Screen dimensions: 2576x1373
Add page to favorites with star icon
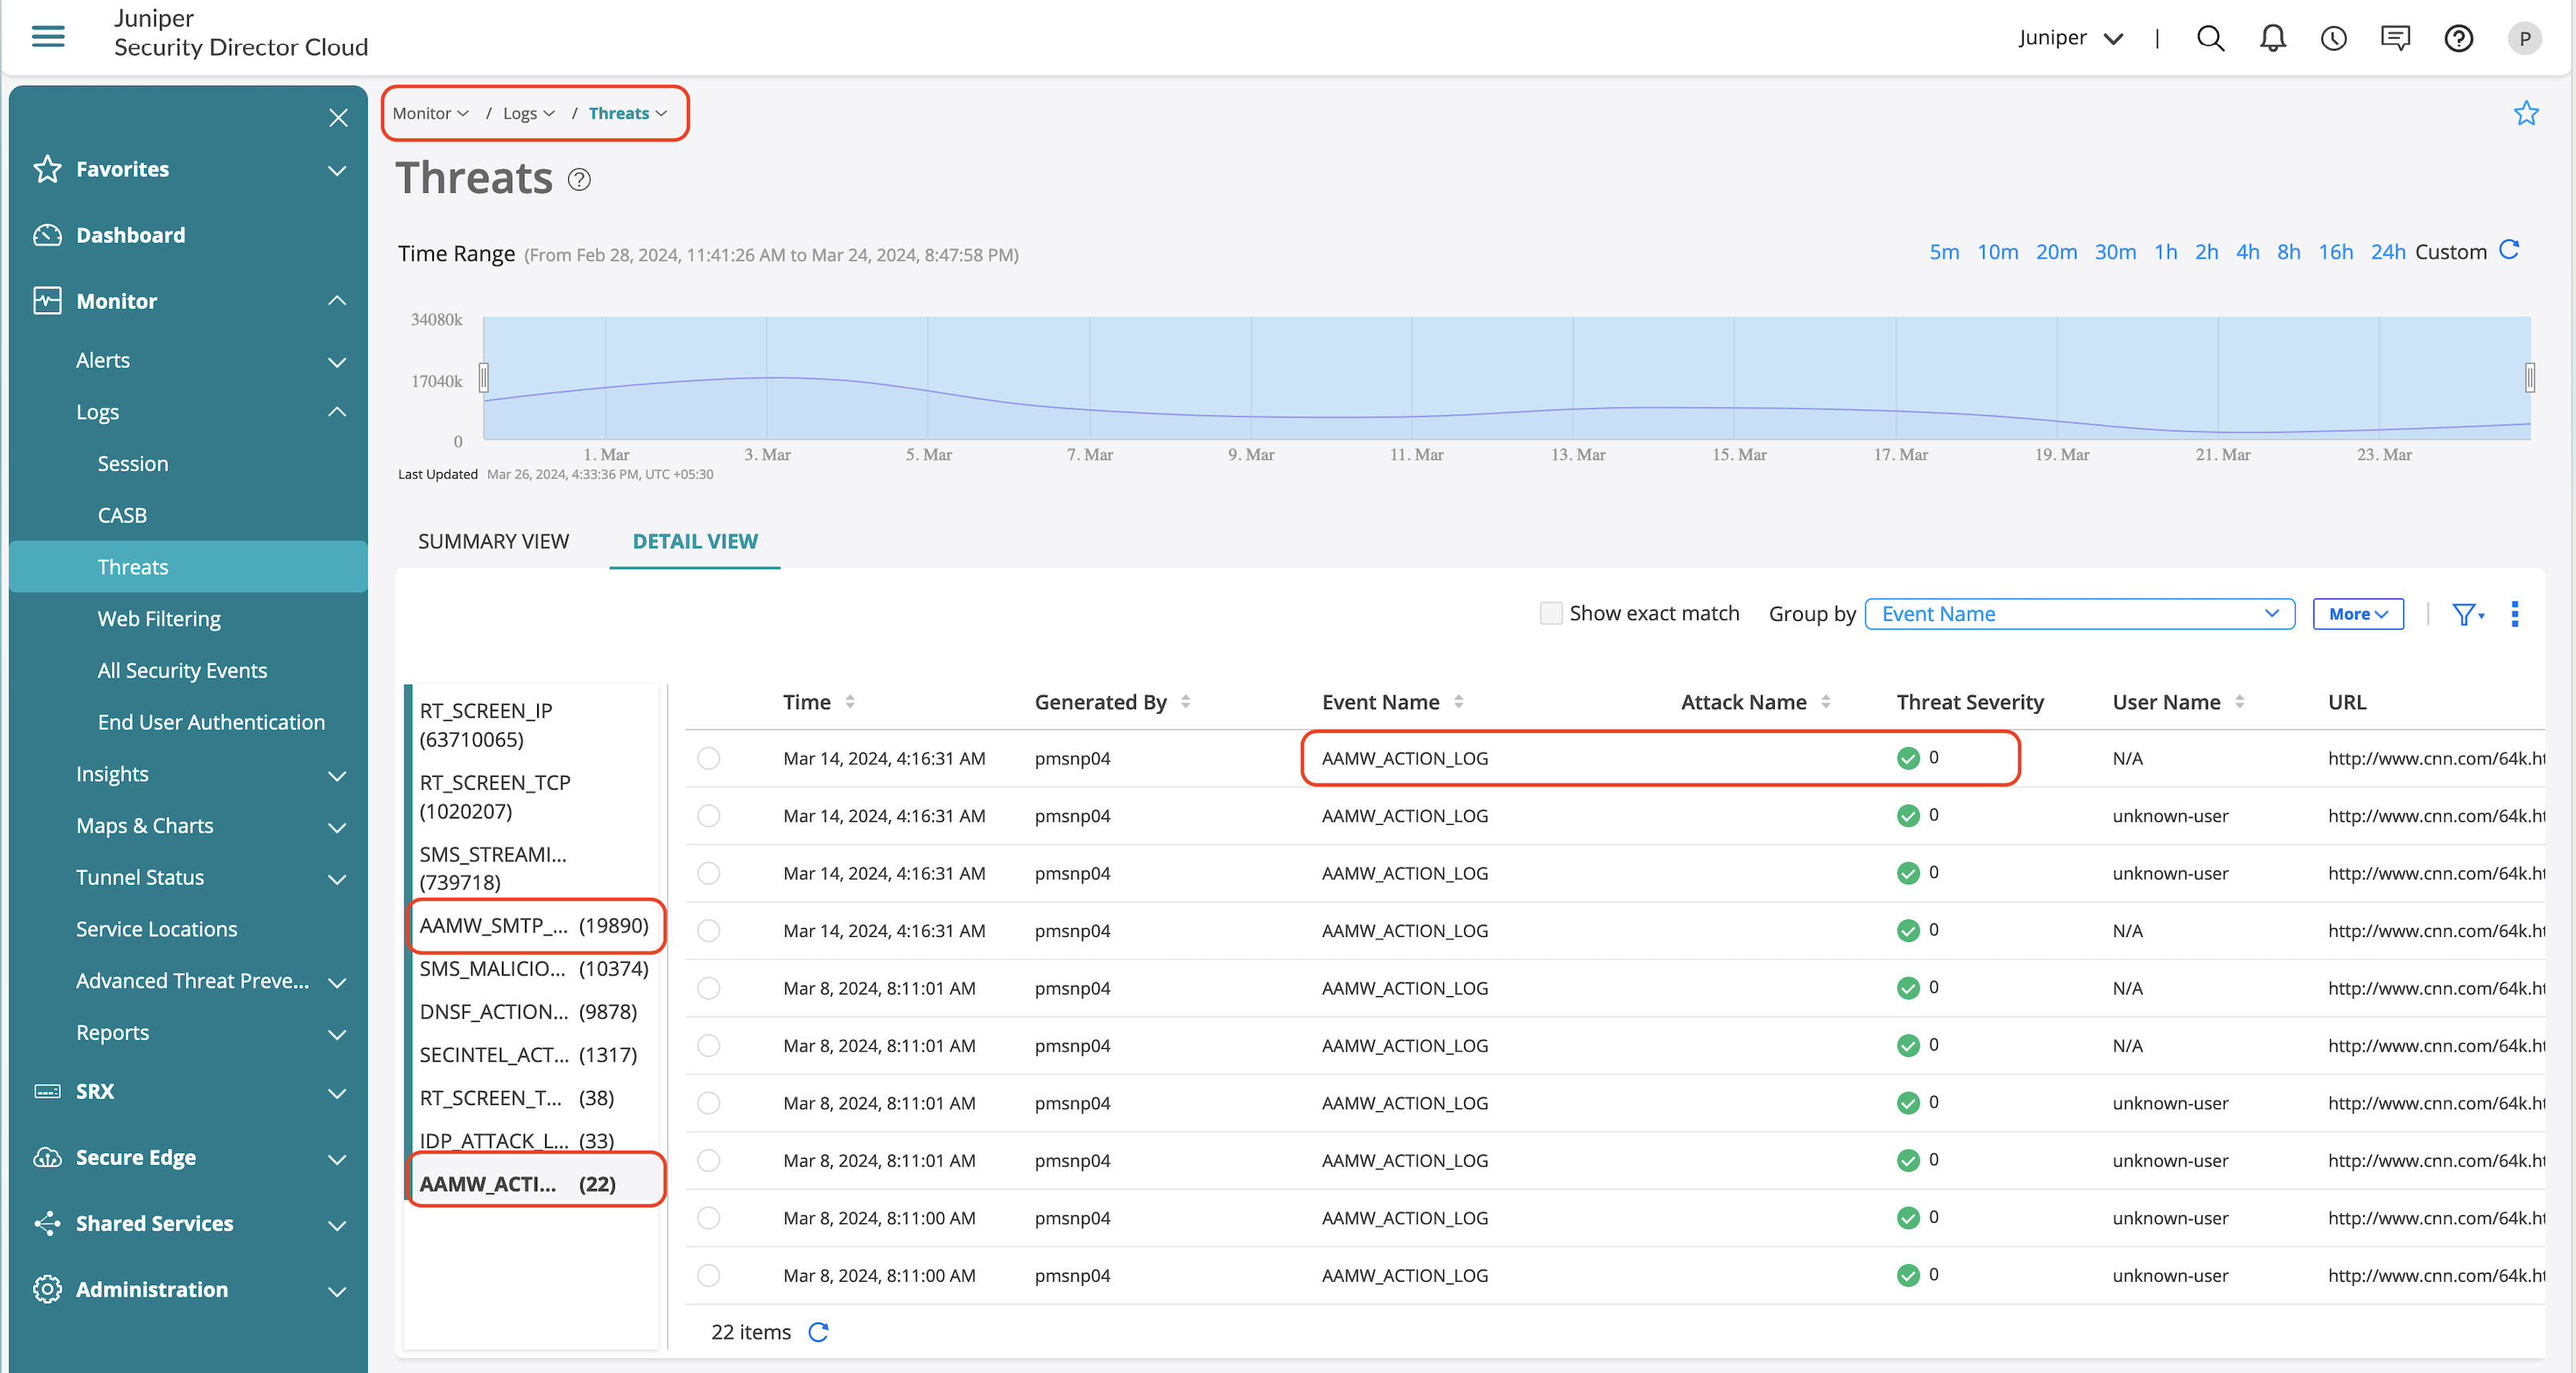pyautogui.click(x=2526, y=113)
